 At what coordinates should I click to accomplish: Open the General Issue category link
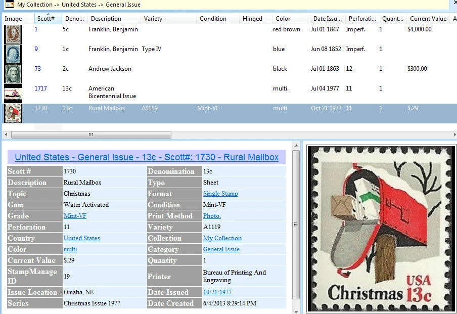tap(221, 249)
